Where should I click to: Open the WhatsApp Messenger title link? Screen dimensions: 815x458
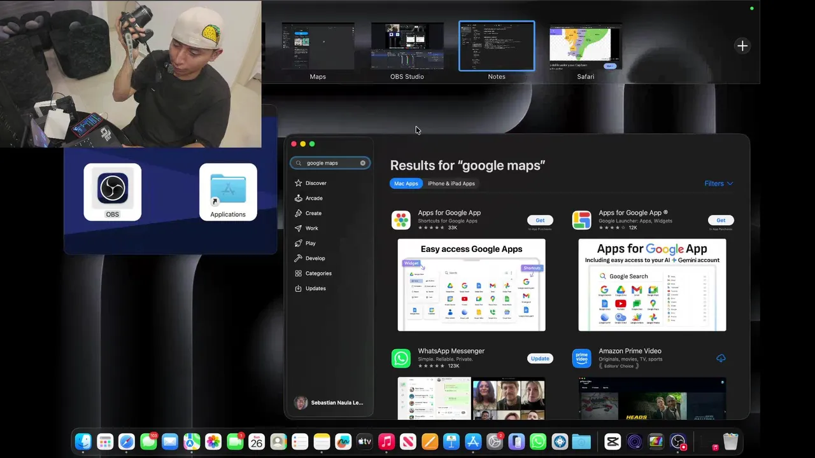click(x=451, y=351)
